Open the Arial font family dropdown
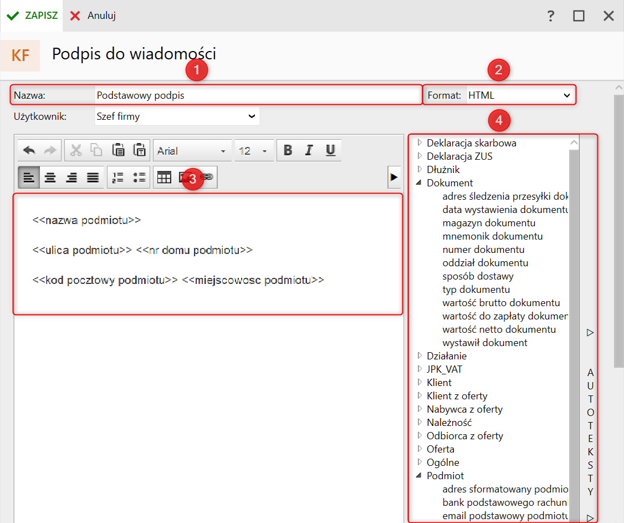Screen dimensions: 624x523 192,151
